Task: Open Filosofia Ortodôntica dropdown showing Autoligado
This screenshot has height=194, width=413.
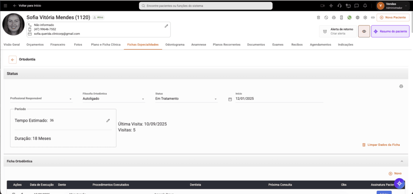Action: point(114,99)
